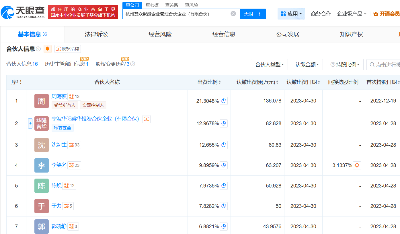Click pie chart icon in 于力's row
This screenshot has height=234, width=400.
(224, 206)
